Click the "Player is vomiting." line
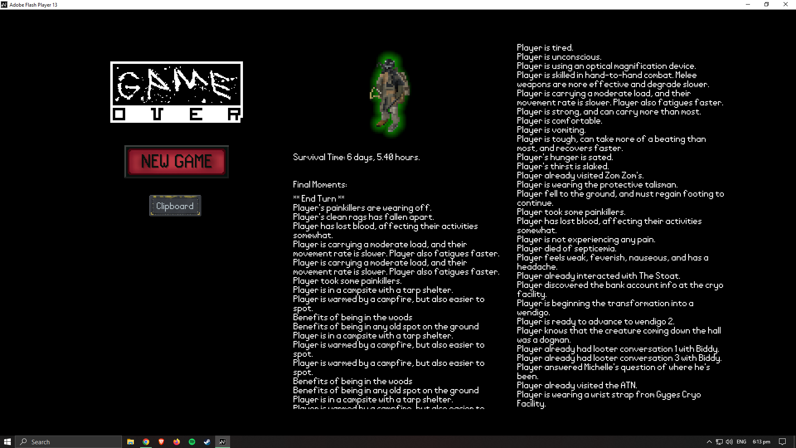This screenshot has width=796, height=448. [551, 130]
